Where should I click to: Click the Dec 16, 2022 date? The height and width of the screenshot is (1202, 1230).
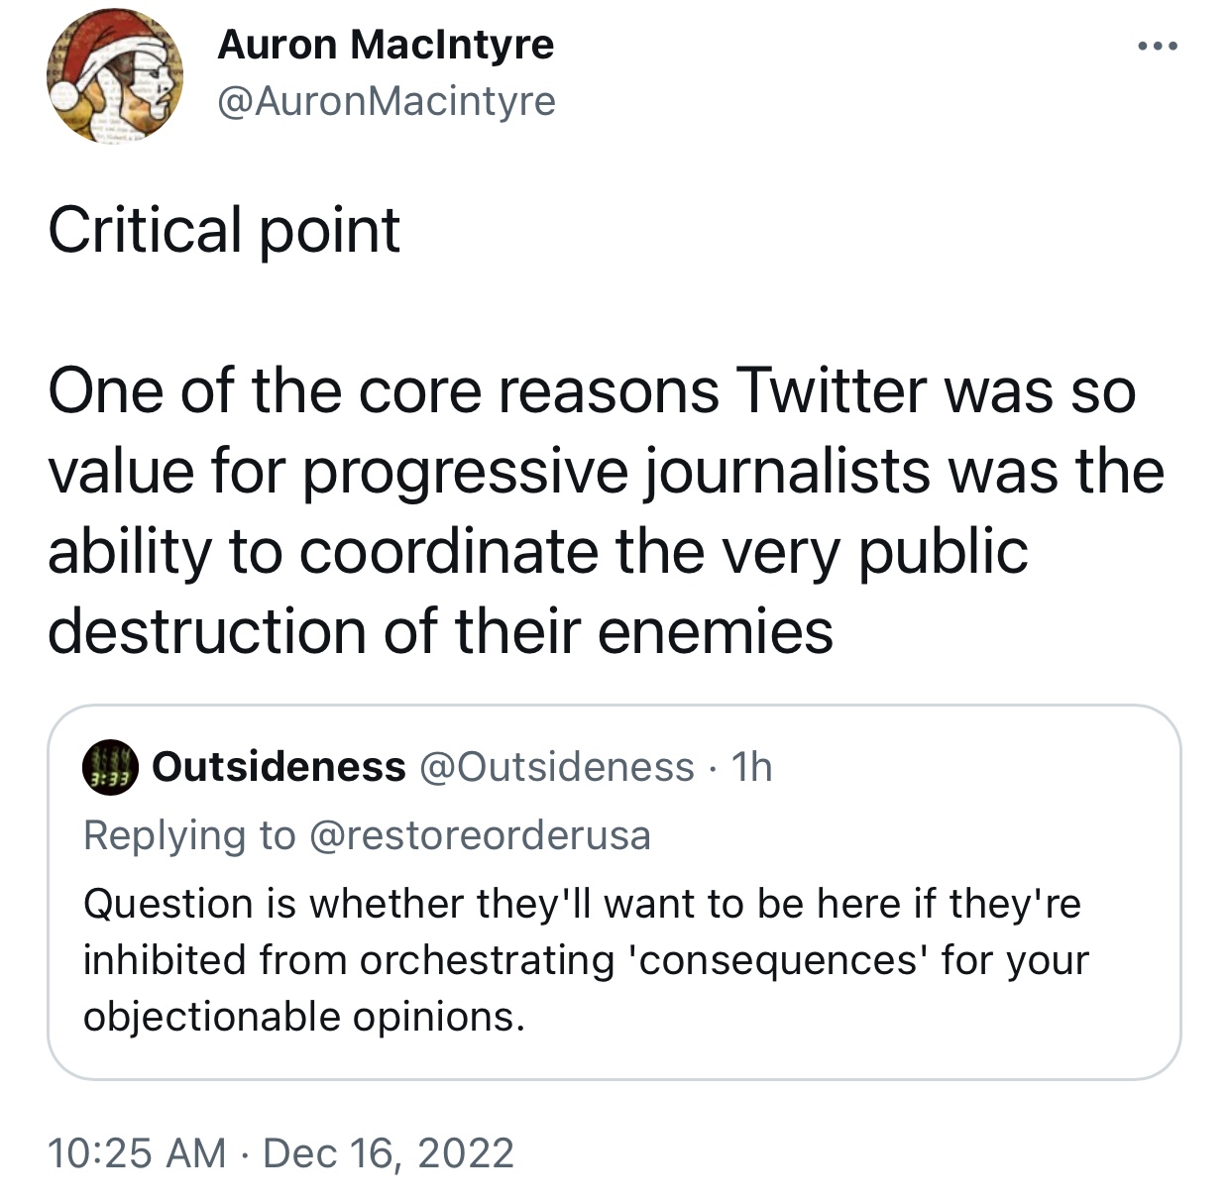tap(389, 1152)
